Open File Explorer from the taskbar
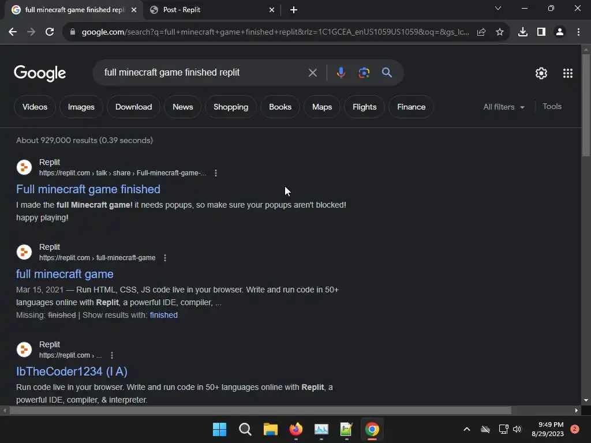The height and width of the screenshot is (443, 591). (x=270, y=429)
